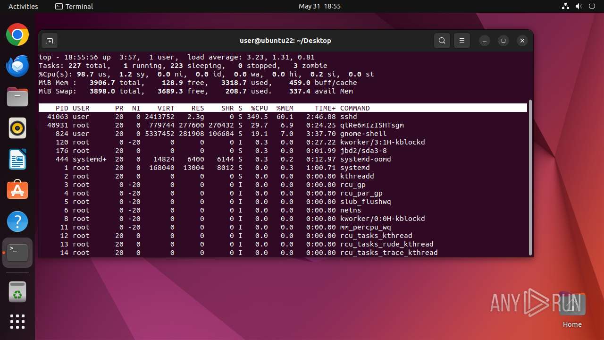Screen dimensions: 604x340
Task: Click the TIME+ column header
Action: tap(325, 108)
